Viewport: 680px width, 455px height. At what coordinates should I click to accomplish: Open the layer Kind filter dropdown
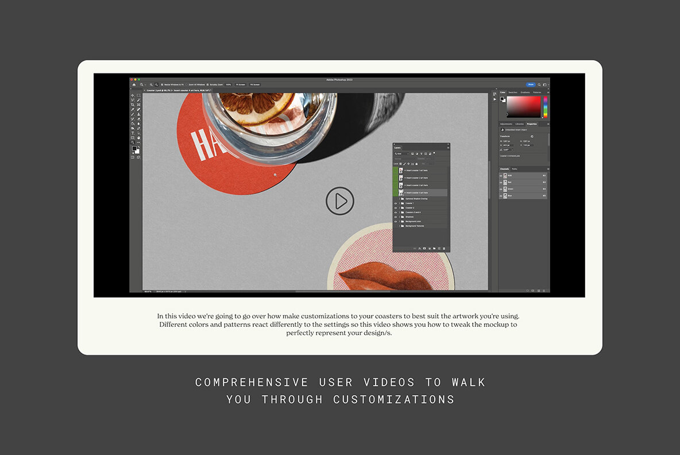tap(401, 154)
